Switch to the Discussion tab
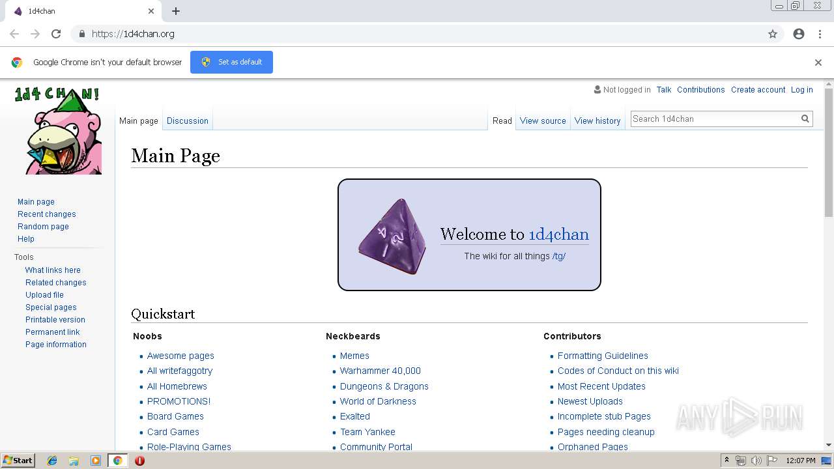Screen dimensions: 834x469 [188, 121]
